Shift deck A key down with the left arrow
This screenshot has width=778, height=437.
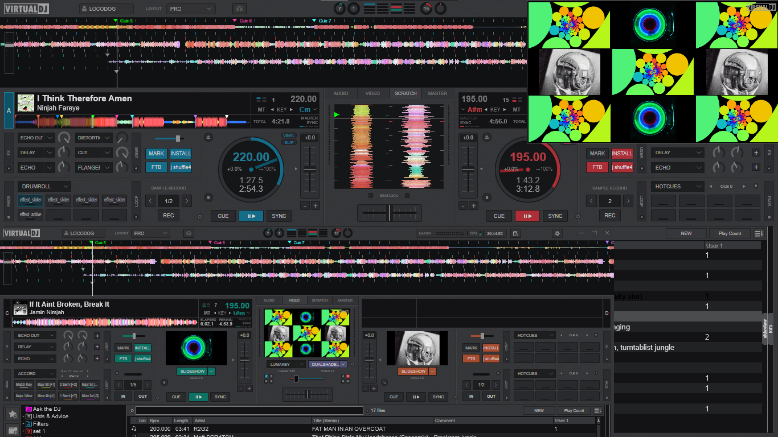273,109
